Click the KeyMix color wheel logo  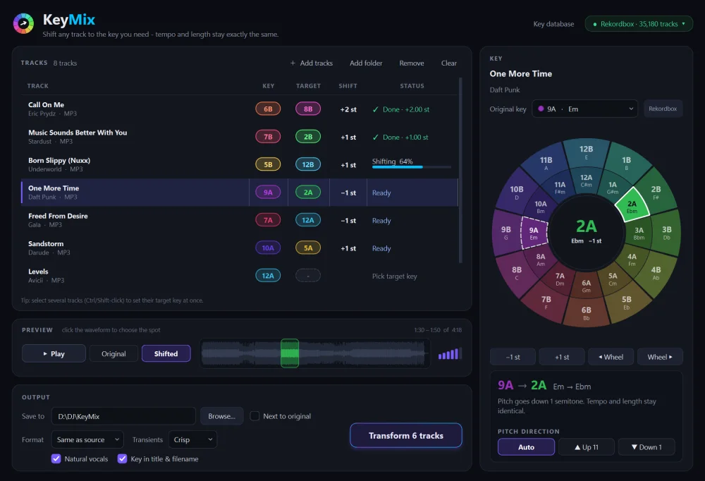23,24
